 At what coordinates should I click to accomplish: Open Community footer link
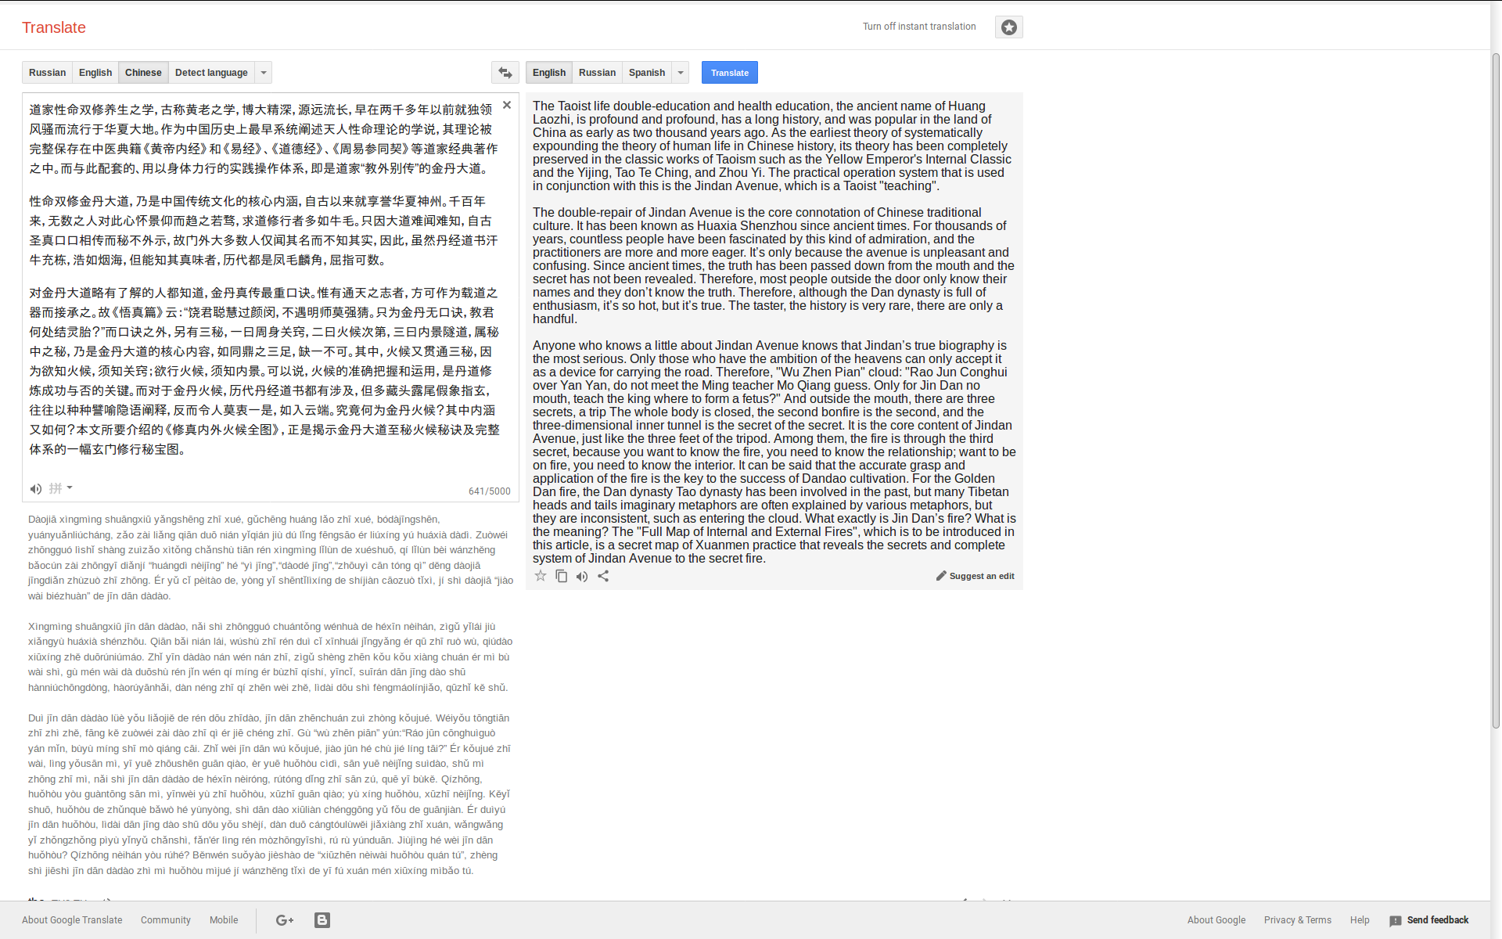(x=166, y=920)
